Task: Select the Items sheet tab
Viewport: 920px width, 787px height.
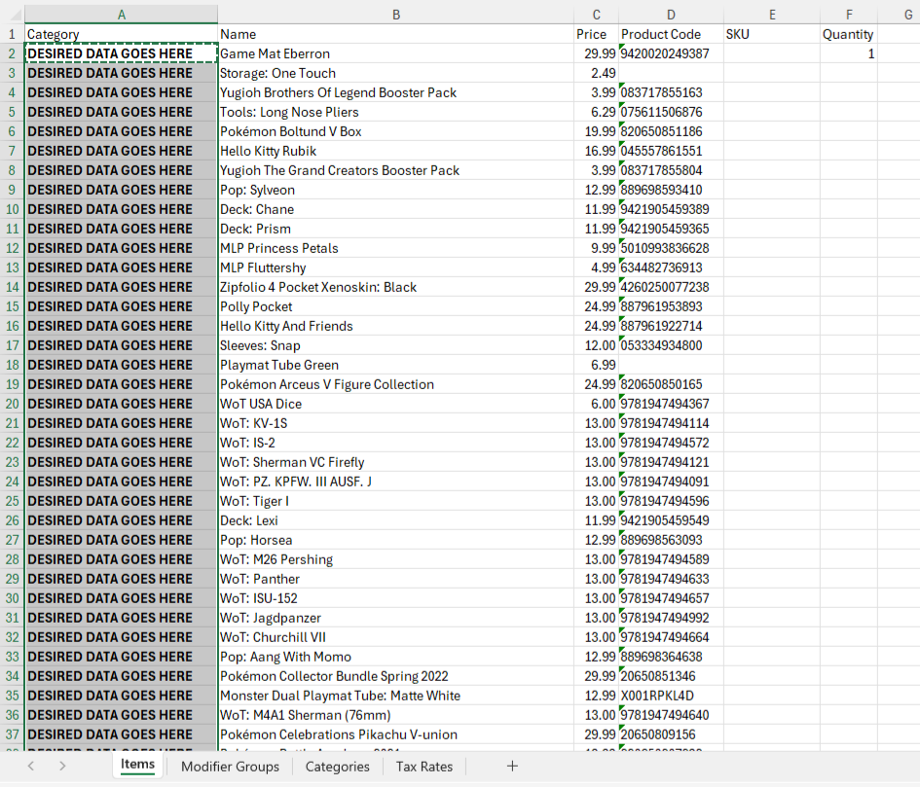Action: pyautogui.click(x=137, y=764)
